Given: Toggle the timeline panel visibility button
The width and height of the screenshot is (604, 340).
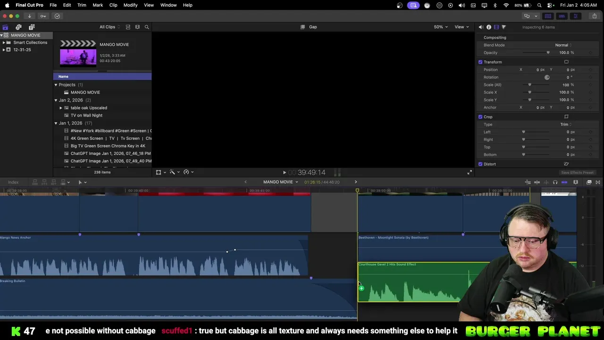Looking at the screenshot, I should coord(562,16).
